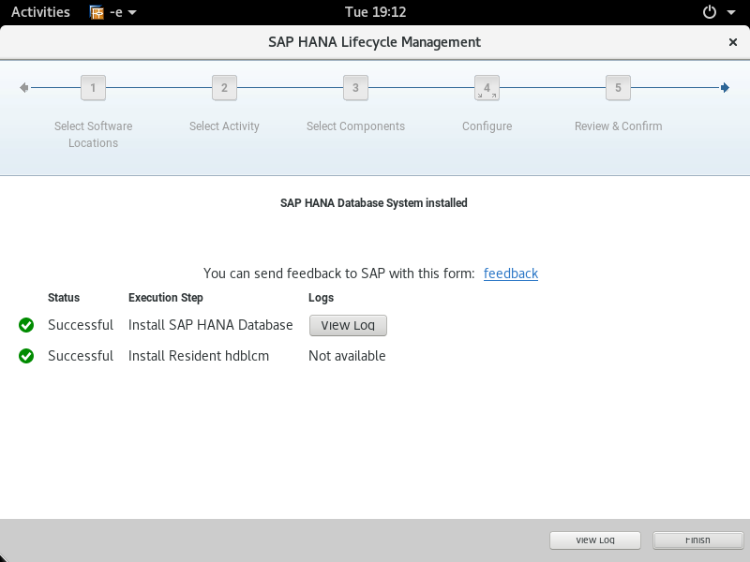The image size is (750, 562).
Task: Select step 4 Configure
Action: tap(487, 87)
